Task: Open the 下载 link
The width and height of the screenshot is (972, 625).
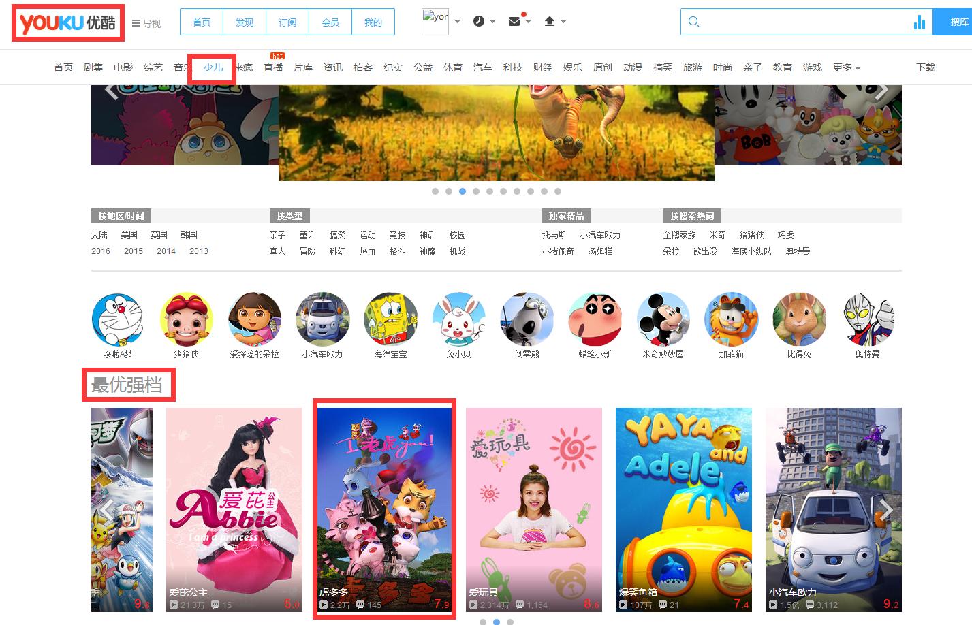Action: tap(926, 67)
